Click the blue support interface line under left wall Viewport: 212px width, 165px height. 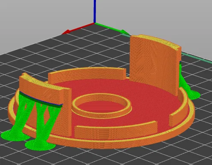click(41, 99)
